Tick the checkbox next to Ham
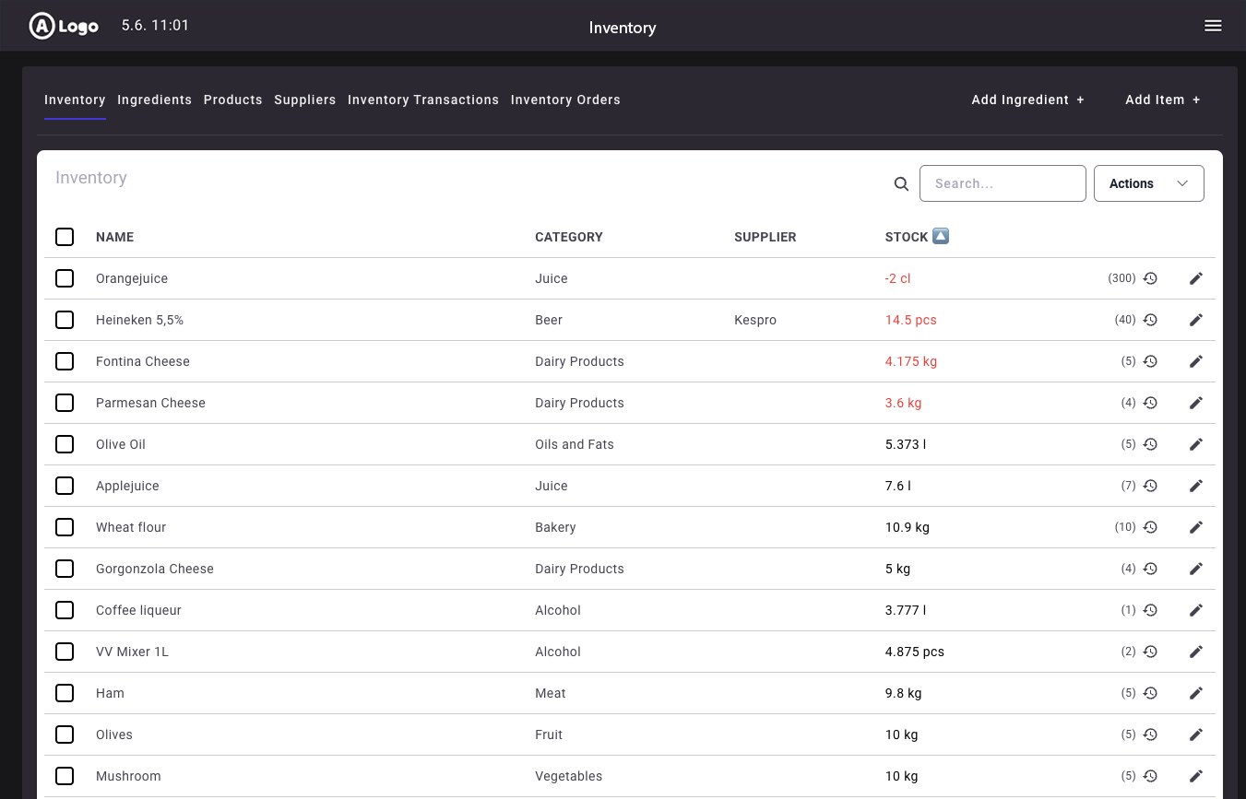Image resolution: width=1246 pixels, height=799 pixels. click(x=65, y=693)
